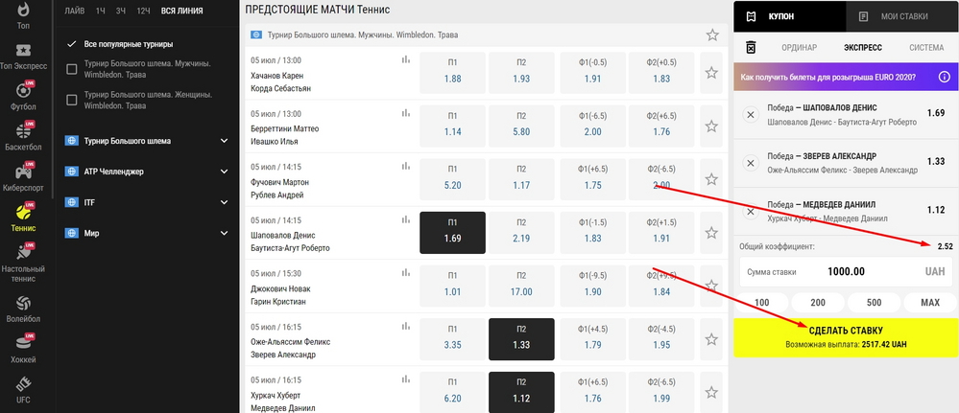Screen dimensions: 959x413
Task: Choose the MAX stake amount button
Action: tap(929, 303)
